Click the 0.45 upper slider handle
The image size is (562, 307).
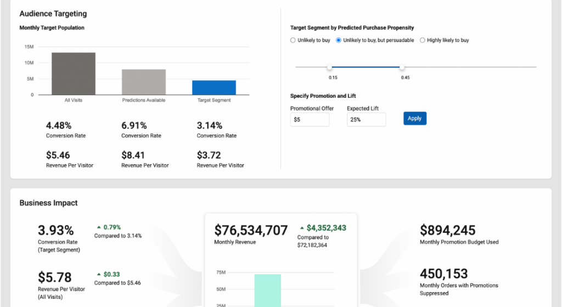tap(402, 67)
